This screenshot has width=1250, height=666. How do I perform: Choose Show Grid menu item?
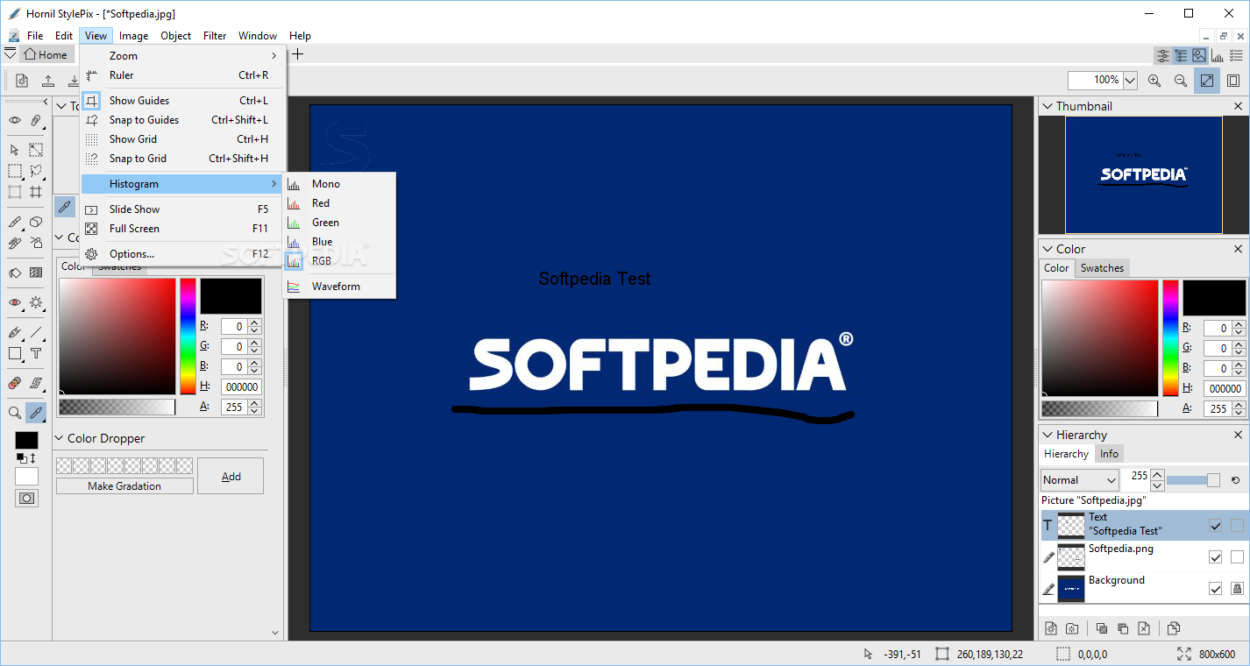click(x=183, y=139)
